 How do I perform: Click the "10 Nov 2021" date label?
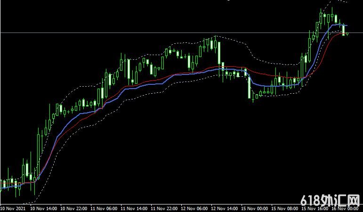click(13, 208)
